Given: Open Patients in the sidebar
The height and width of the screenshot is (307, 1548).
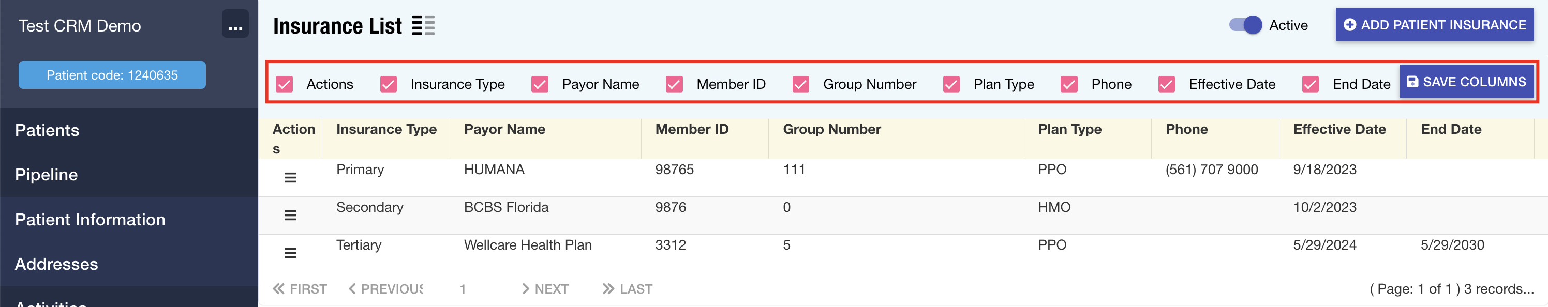Looking at the screenshot, I should point(47,130).
